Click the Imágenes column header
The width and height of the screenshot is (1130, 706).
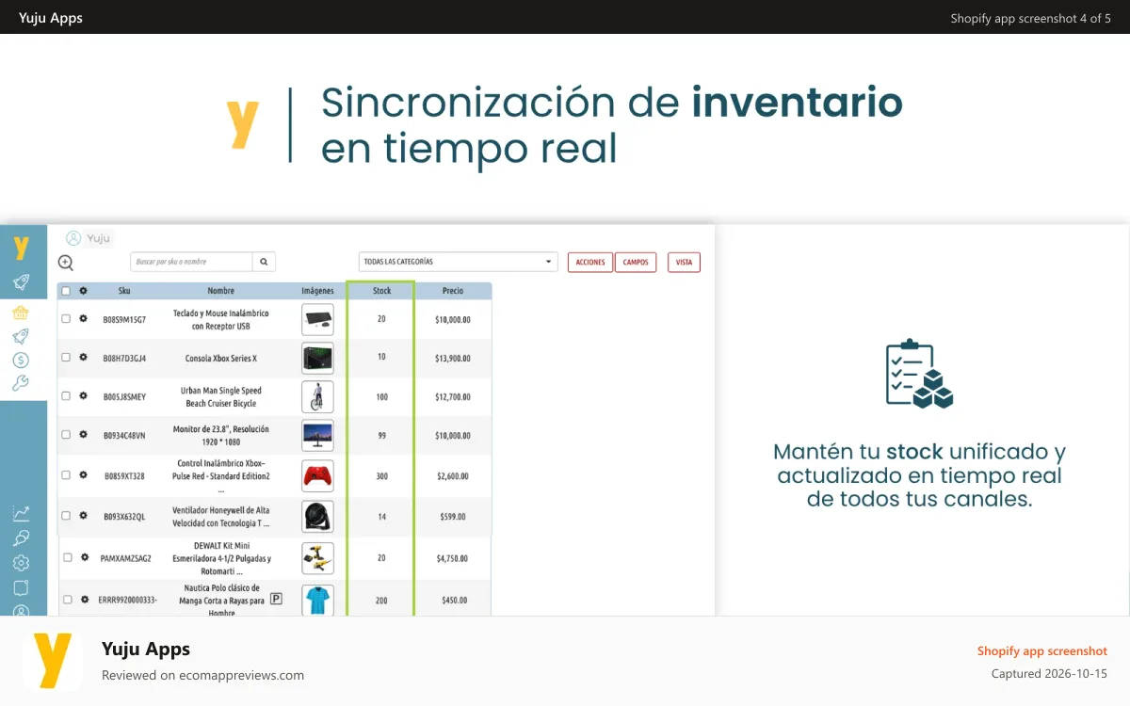pyautogui.click(x=317, y=291)
